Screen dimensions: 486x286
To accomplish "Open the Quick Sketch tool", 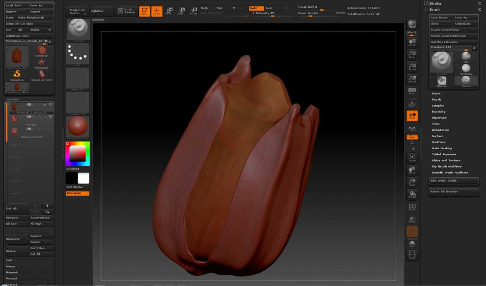I will [x=127, y=11].
